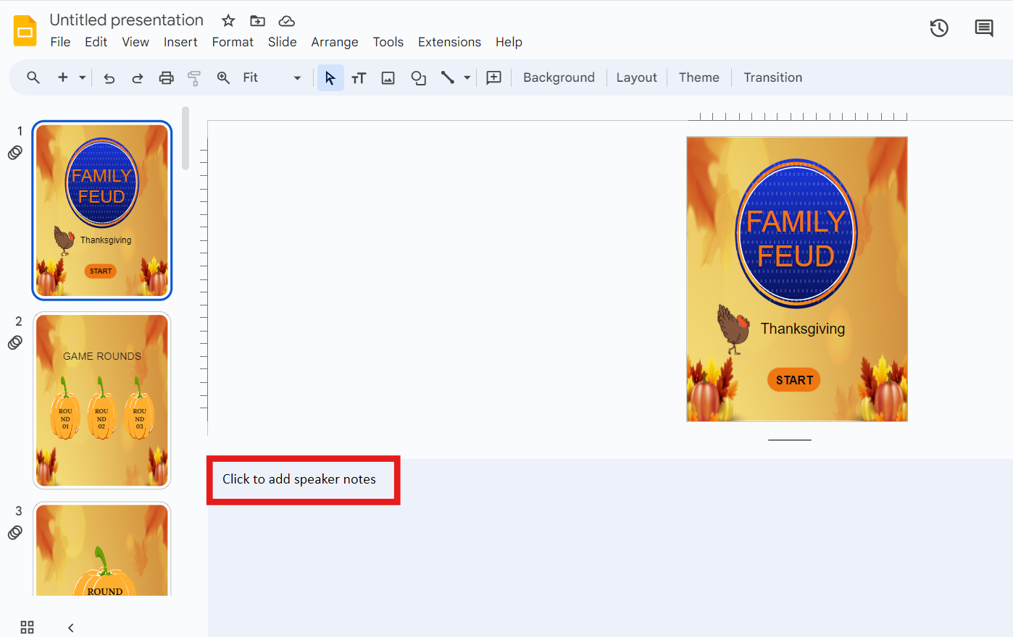Viewport: 1013px width, 637px height.
Task: Open the Transition panel
Action: click(772, 77)
